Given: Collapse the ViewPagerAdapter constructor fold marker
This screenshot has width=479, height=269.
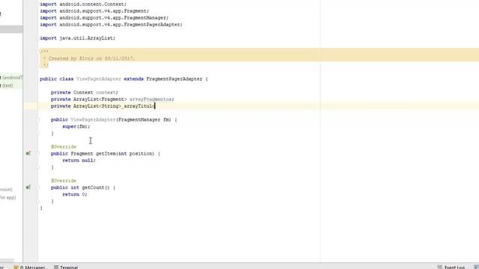Looking at the screenshot, I should pos(38,120).
